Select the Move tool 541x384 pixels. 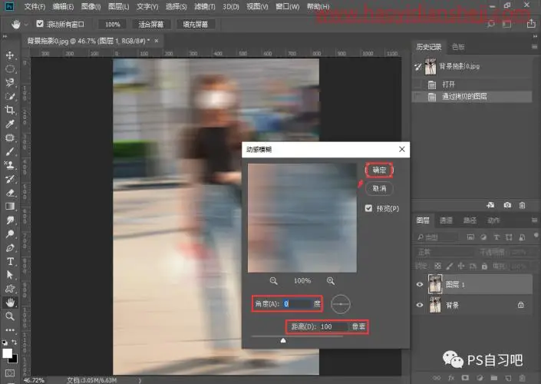pyautogui.click(x=10, y=55)
